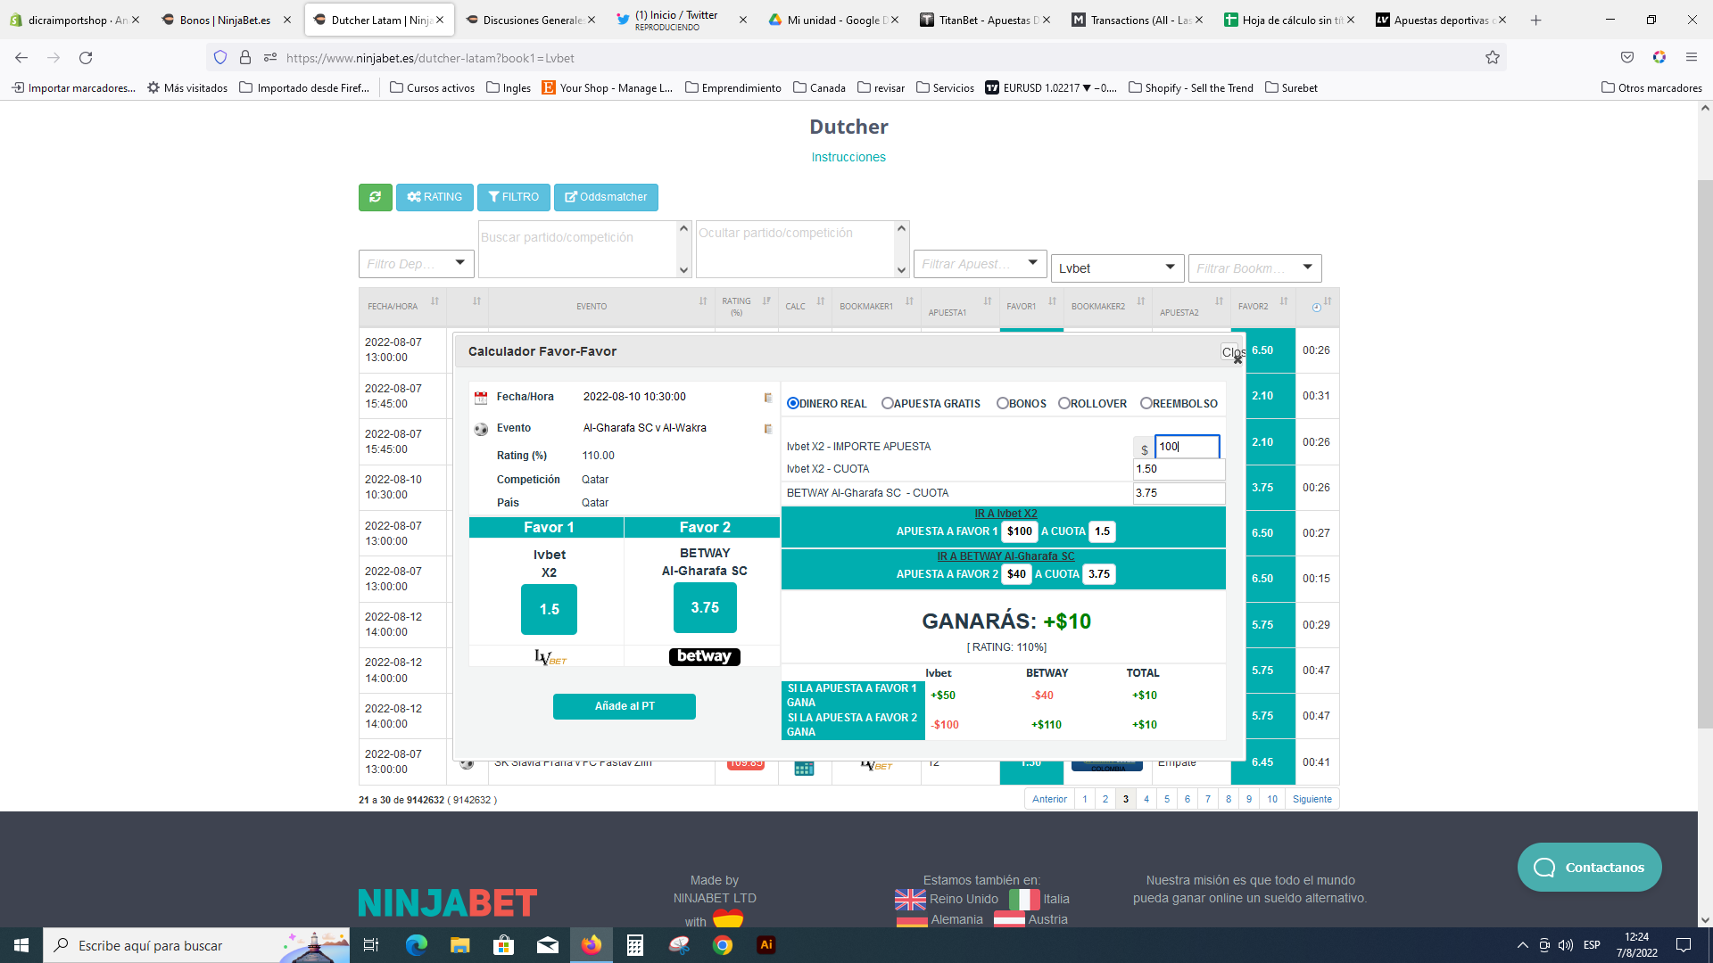Follow the IR A BETWAY Al-Gharafa SC link
Screen dimensions: 1713x963
(x=1005, y=556)
